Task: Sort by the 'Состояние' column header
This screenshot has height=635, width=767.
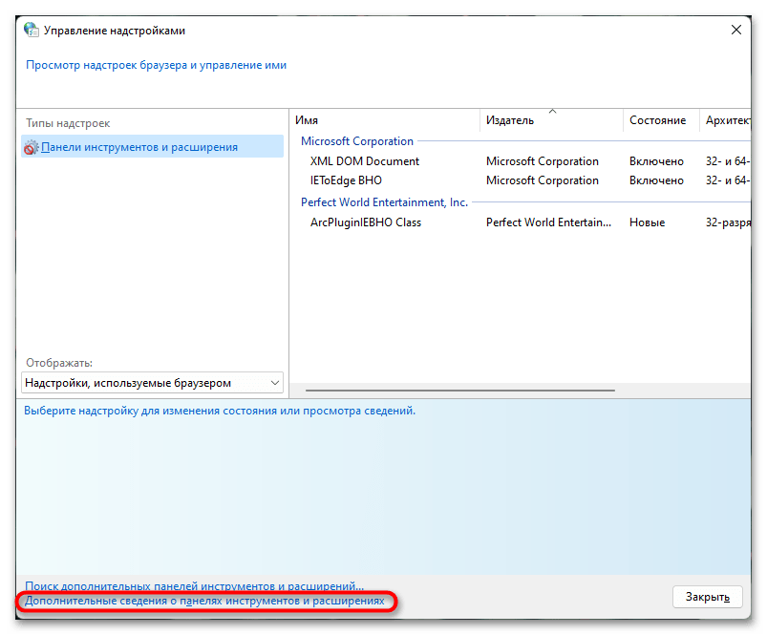Action: coord(657,120)
